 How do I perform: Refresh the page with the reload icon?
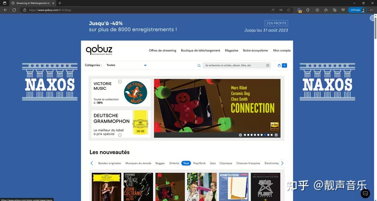[14, 10]
